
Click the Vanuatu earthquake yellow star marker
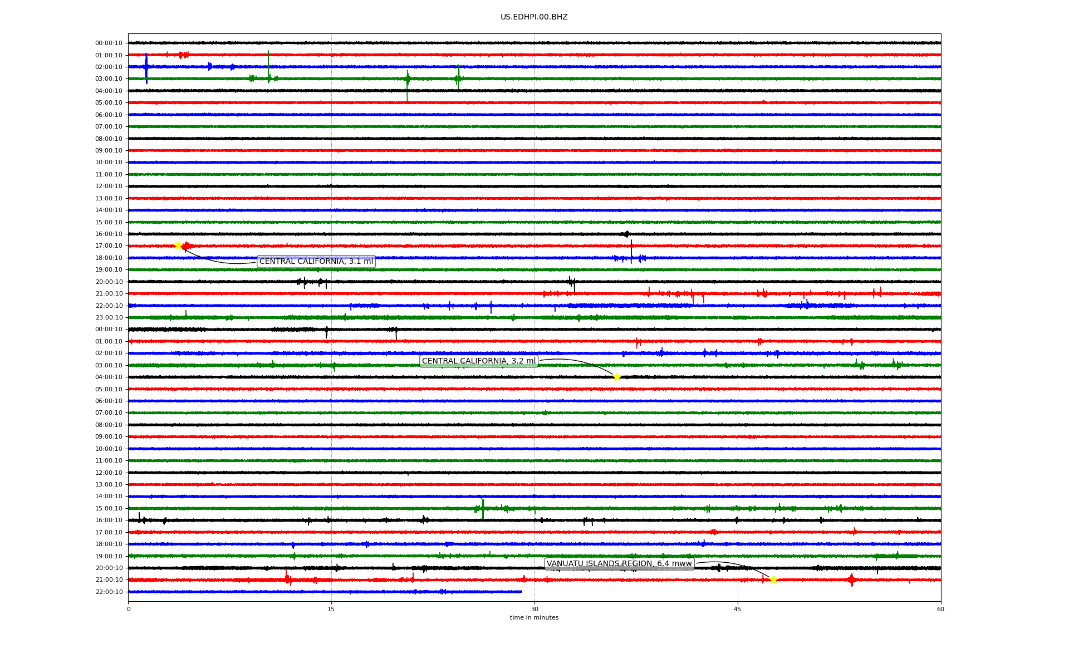point(773,579)
